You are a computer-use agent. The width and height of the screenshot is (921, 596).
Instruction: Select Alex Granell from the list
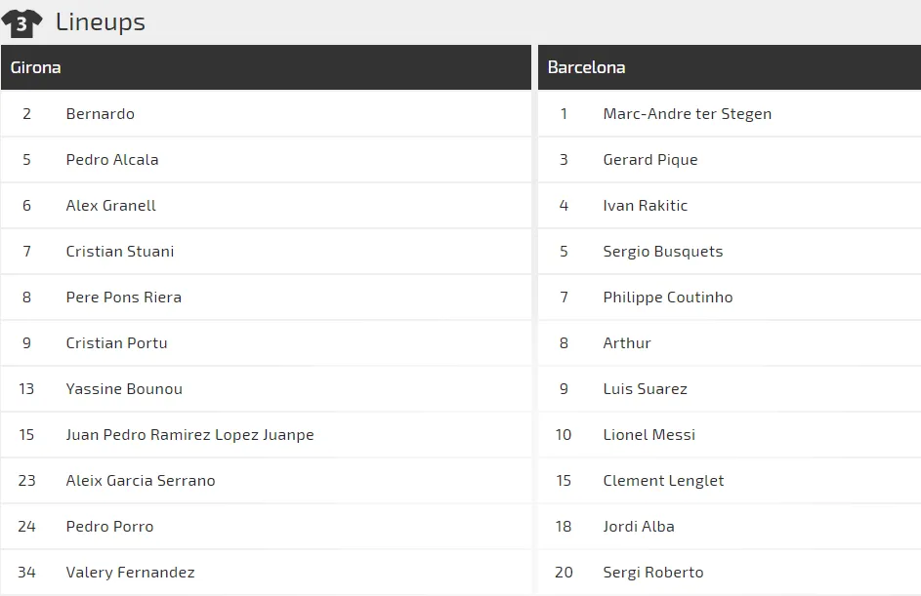coord(111,206)
